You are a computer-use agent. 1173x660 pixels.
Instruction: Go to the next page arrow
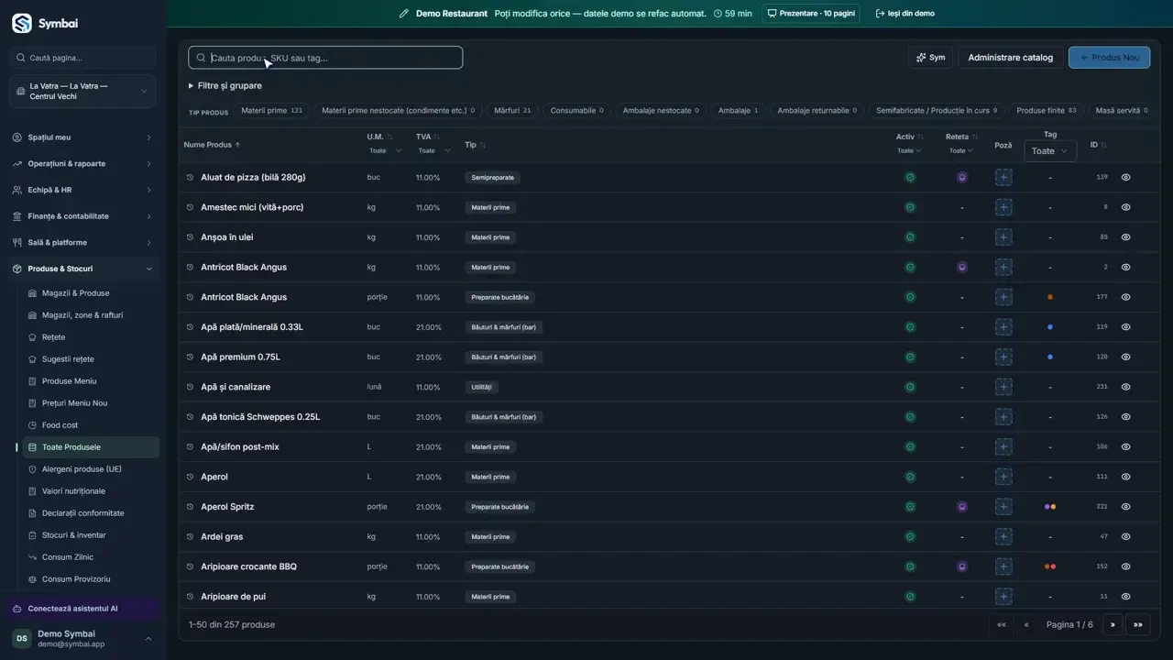click(1113, 625)
